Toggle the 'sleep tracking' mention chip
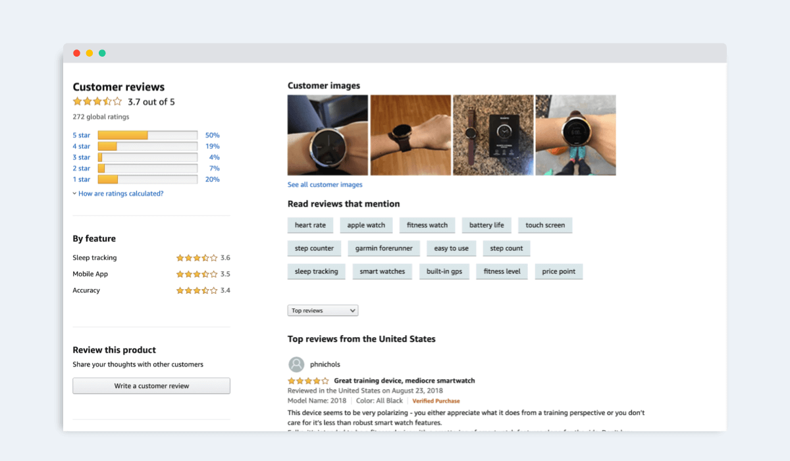The image size is (790, 461). pos(316,271)
